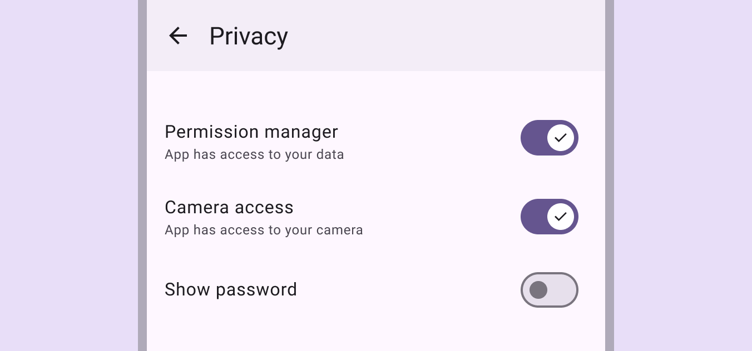Click the word "manager" in Permission manager

(301, 132)
